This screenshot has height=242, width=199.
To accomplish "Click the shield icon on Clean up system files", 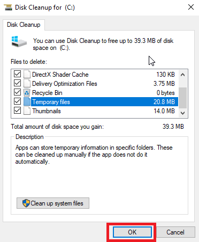I will pos(26,203).
